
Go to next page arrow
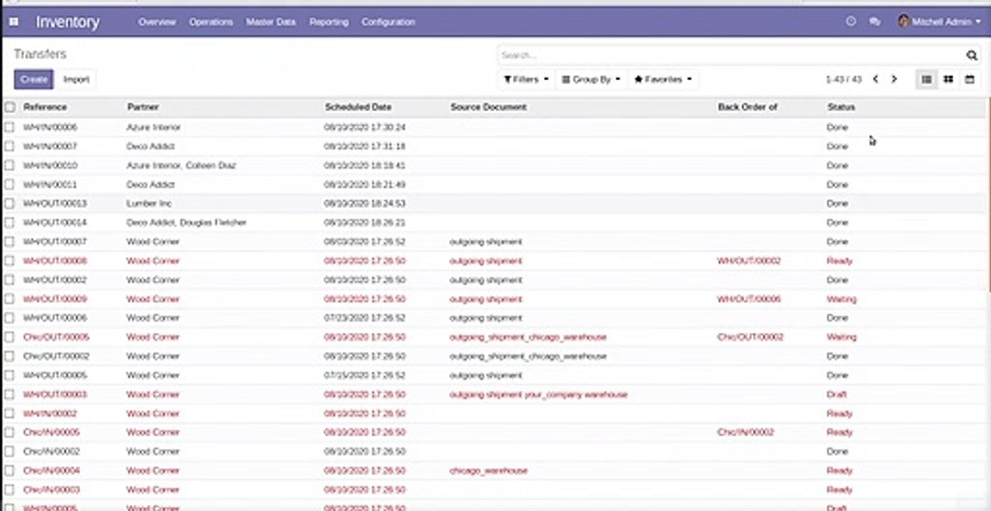tap(894, 79)
